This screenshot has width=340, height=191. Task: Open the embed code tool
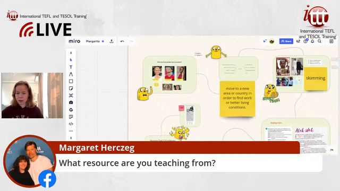[71, 124]
